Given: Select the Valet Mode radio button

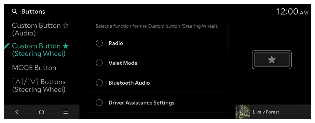Looking at the screenshot, I should click(99, 63).
